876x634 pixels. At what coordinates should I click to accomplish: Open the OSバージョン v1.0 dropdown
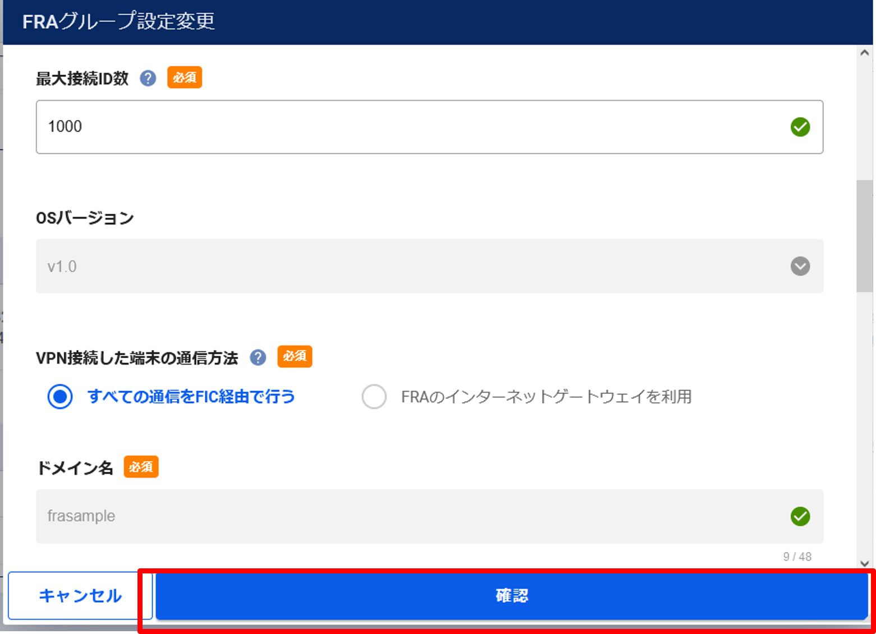415,266
